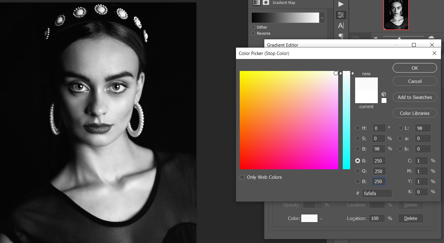Open the Character panel icon

pyautogui.click(x=341, y=26)
